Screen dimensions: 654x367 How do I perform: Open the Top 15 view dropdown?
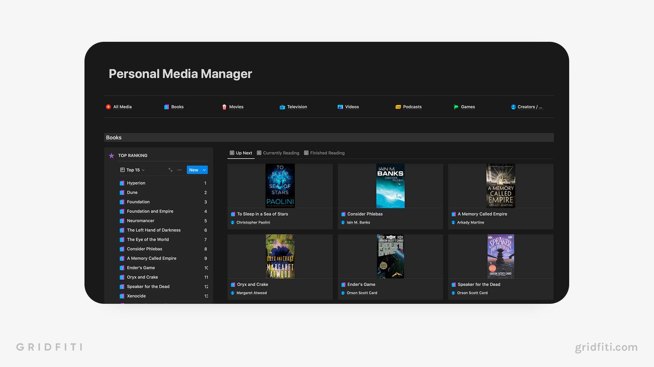pos(133,170)
